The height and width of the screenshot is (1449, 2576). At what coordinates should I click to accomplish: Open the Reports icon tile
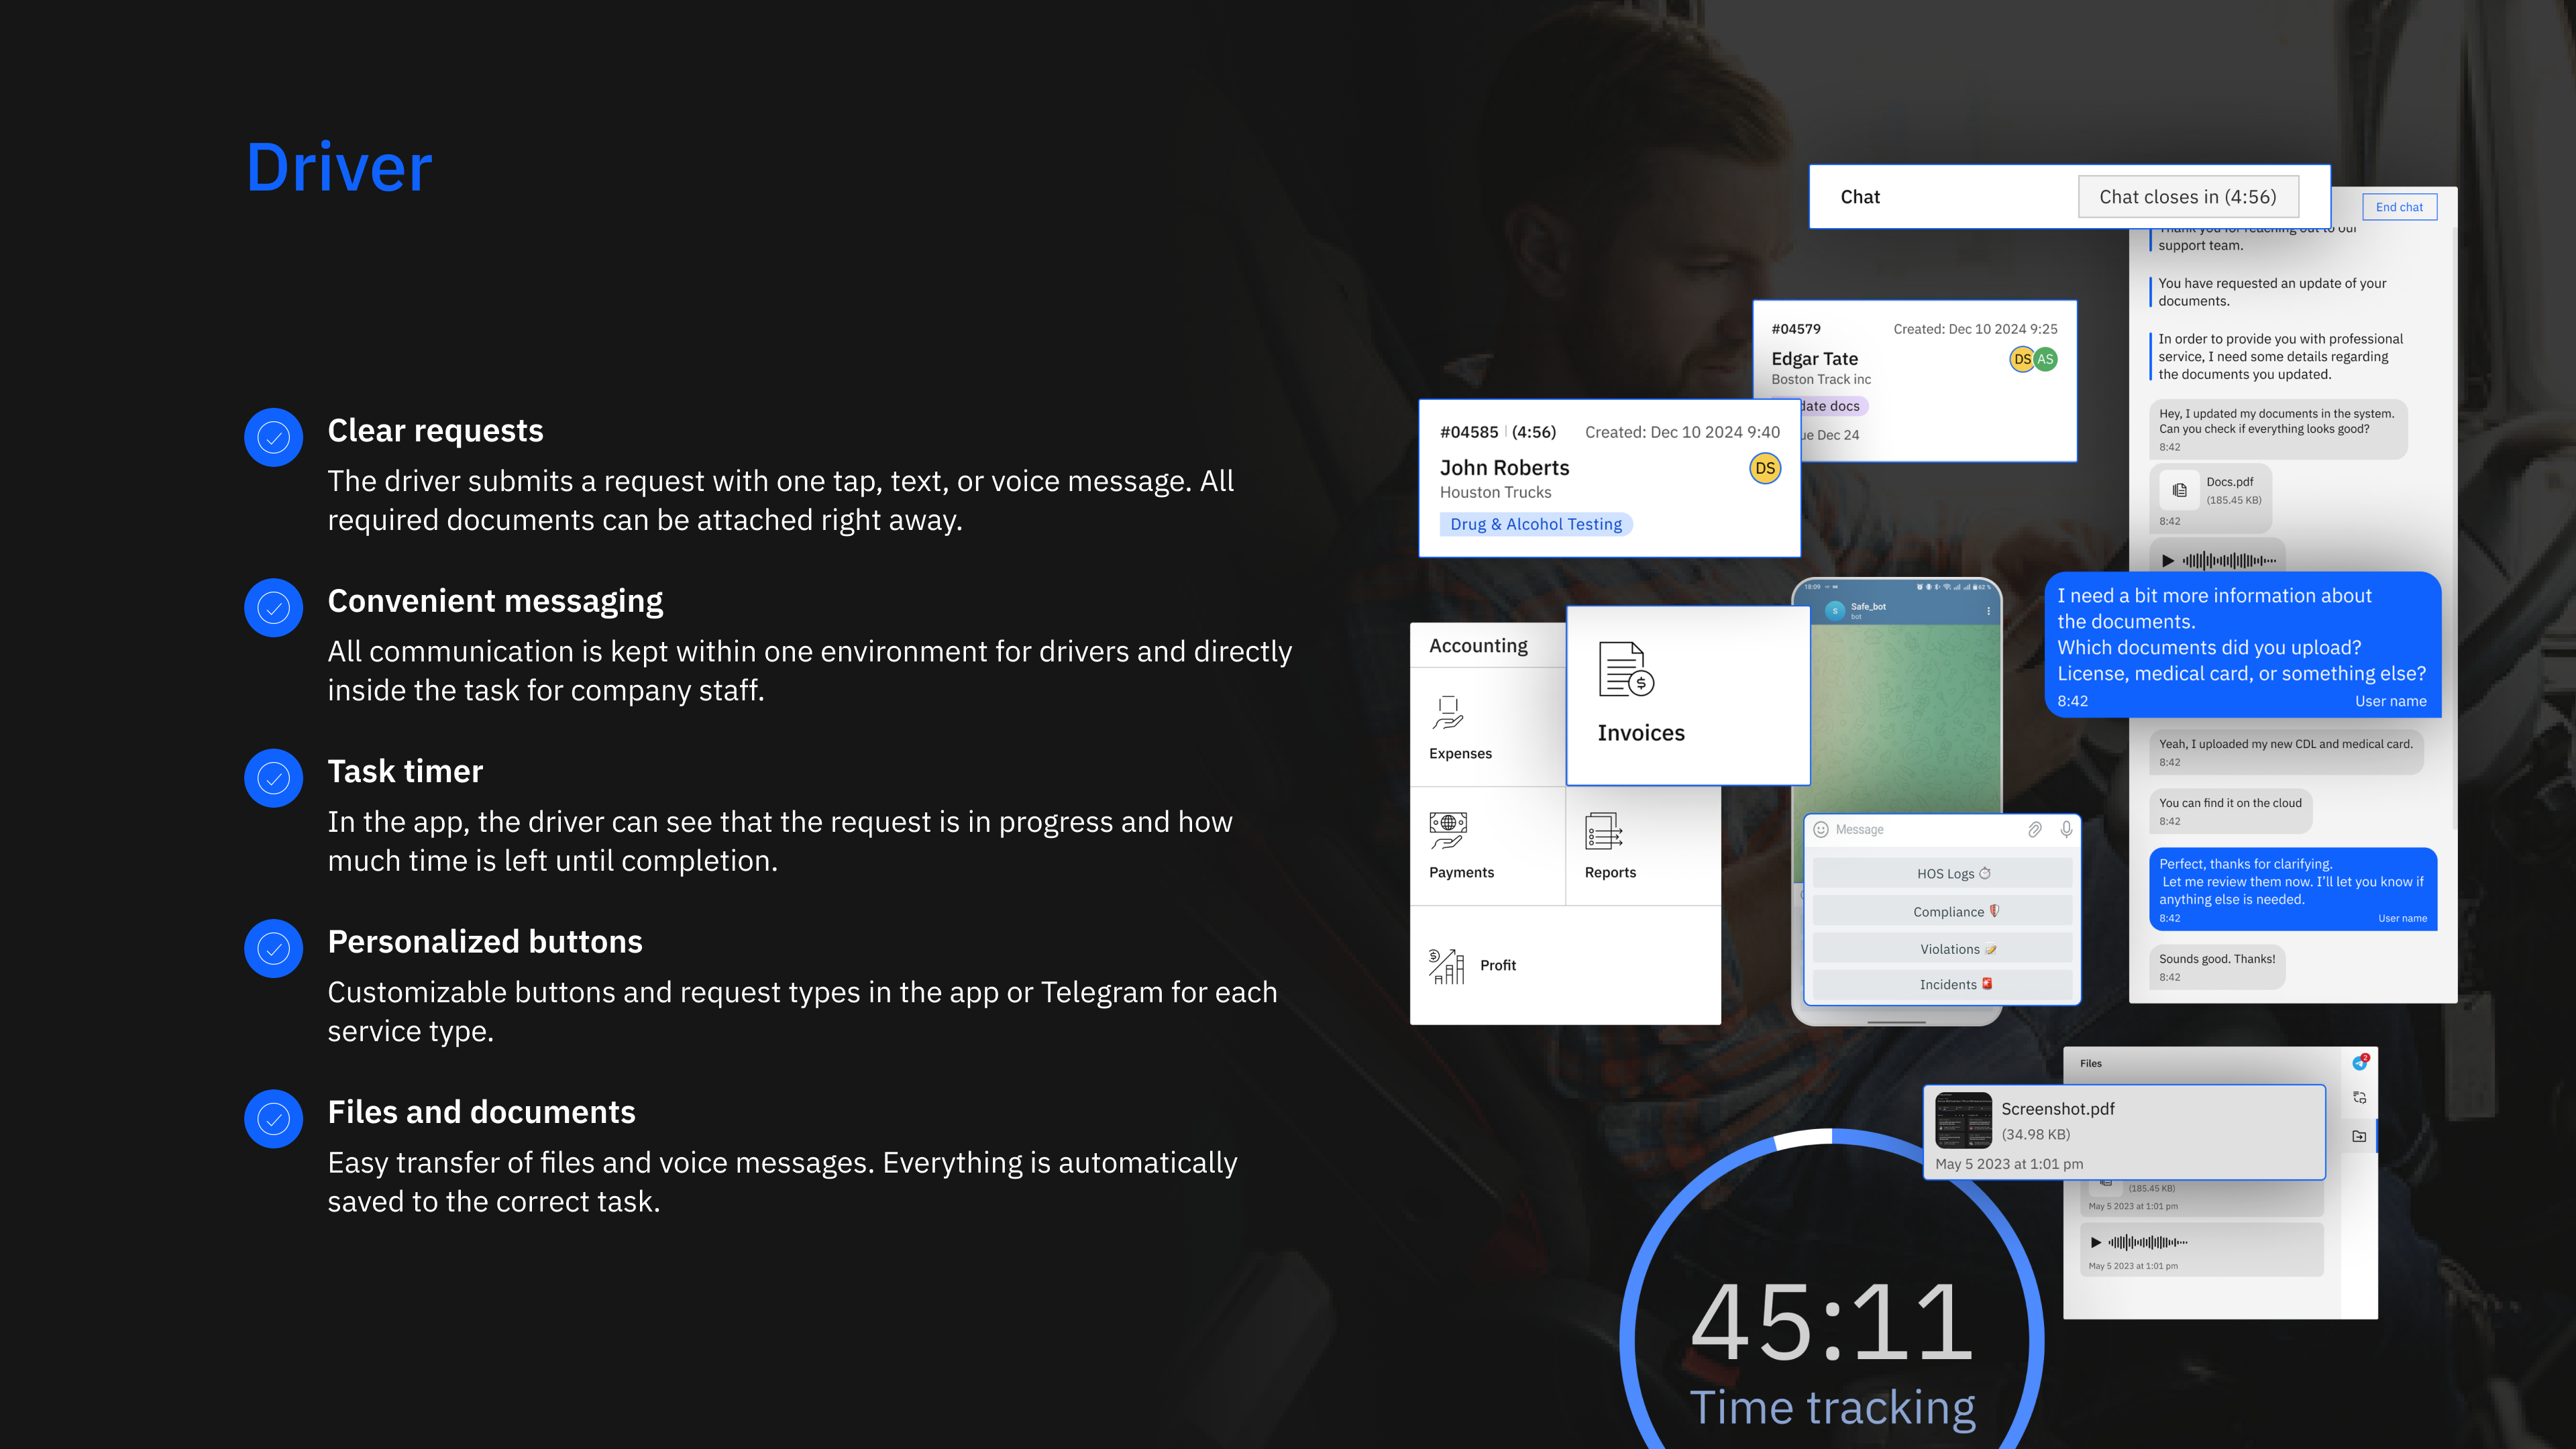point(1603,830)
